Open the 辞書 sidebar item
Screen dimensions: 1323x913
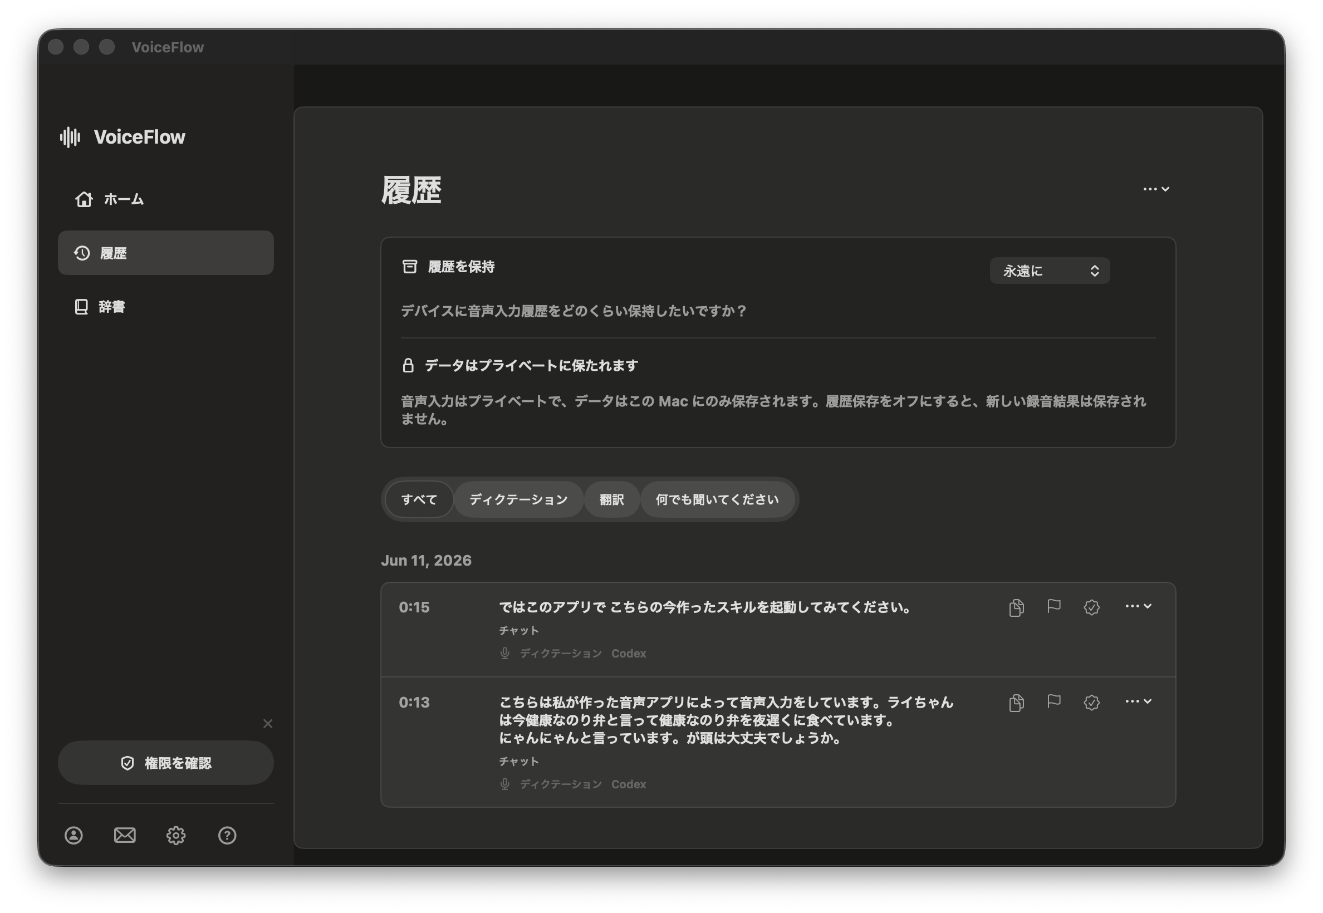[165, 307]
